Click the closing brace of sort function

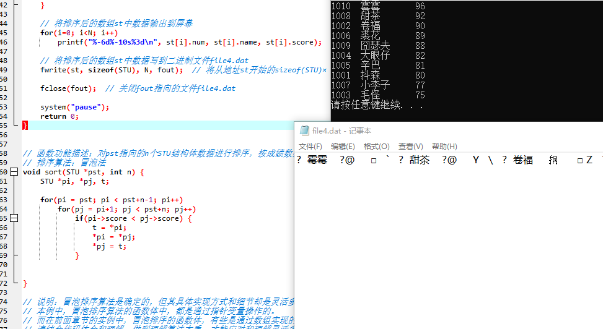(25, 283)
